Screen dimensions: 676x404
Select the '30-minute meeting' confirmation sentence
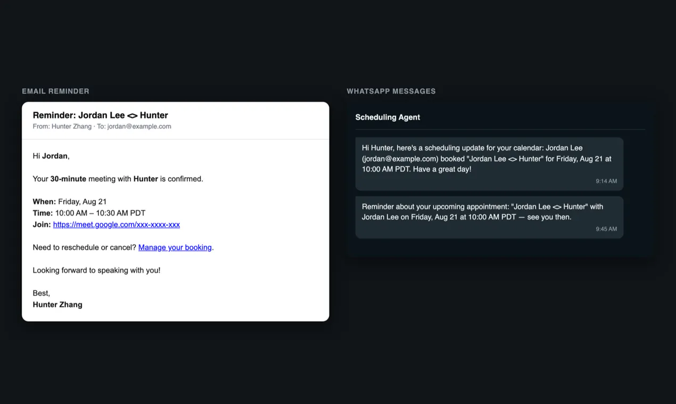(118, 179)
